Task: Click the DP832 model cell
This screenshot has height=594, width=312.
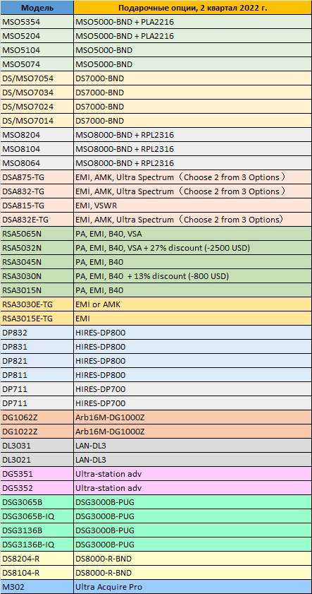Action: [37, 333]
